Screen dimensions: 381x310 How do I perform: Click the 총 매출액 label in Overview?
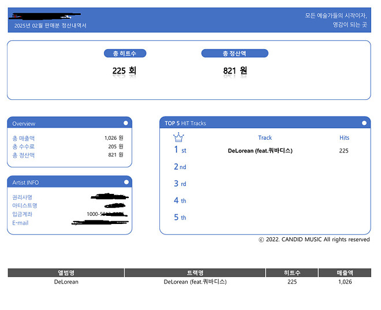coord(24,138)
